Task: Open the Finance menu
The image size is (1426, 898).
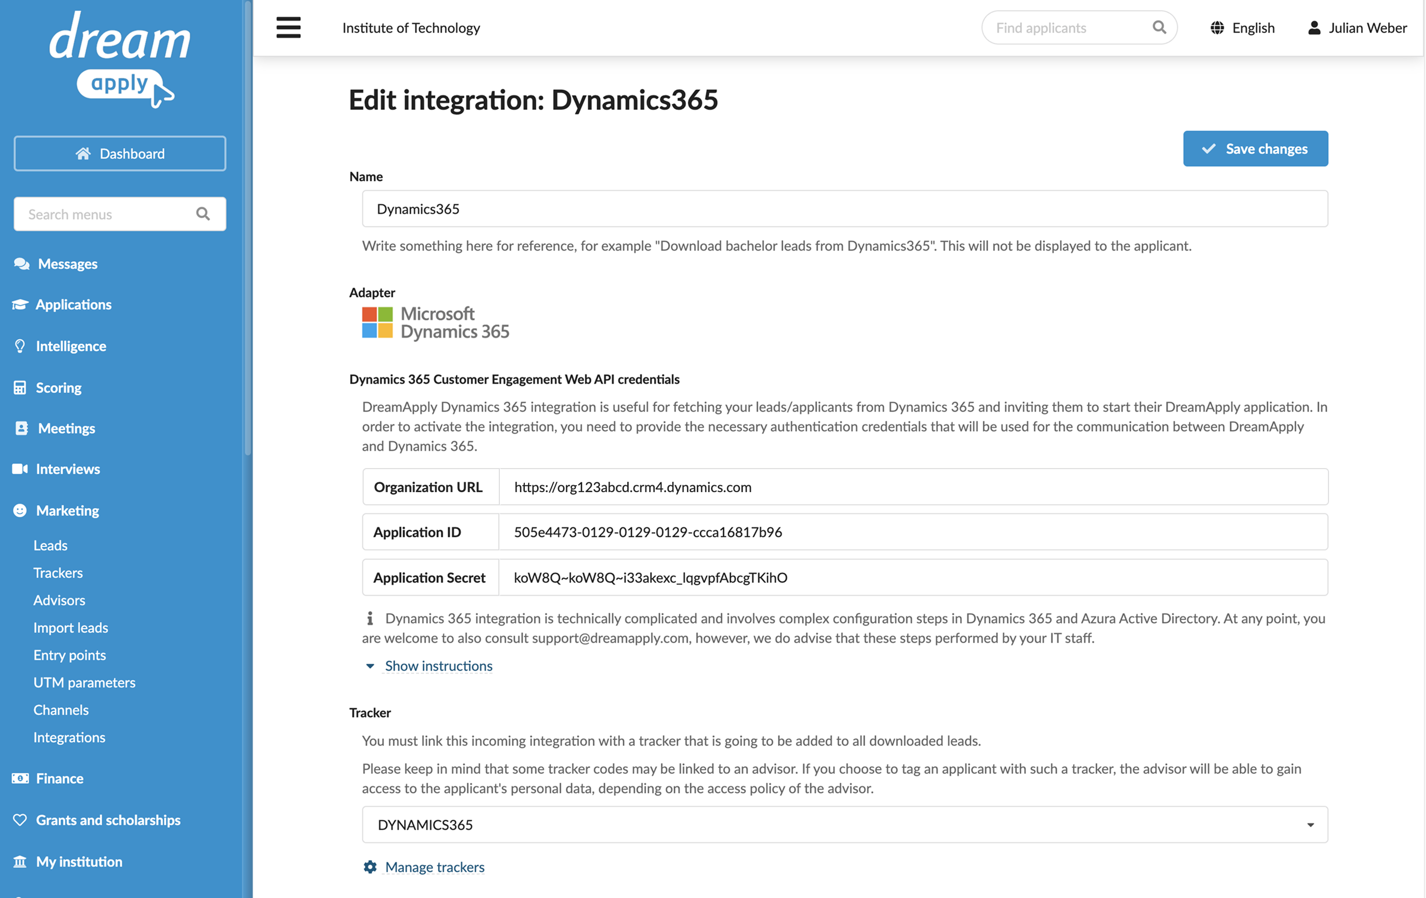Action: tap(60, 779)
